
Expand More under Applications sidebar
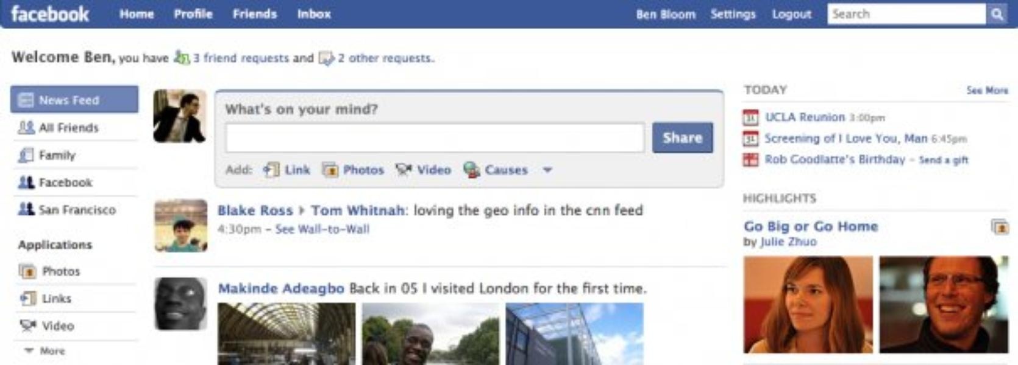point(44,351)
